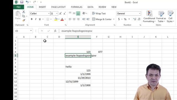177x100 pixels.
Task: Toggle Underline formatting
Action: click(x=40, y=19)
